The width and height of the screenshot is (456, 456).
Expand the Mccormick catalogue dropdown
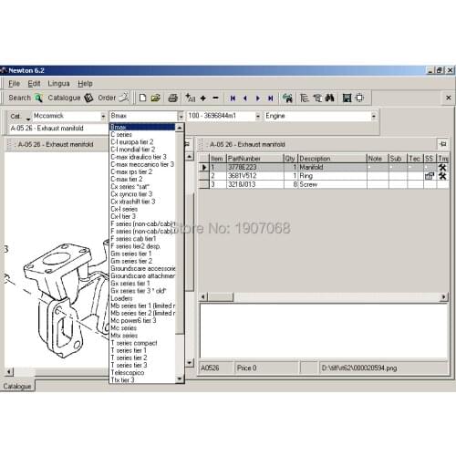click(x=103, y=116)
